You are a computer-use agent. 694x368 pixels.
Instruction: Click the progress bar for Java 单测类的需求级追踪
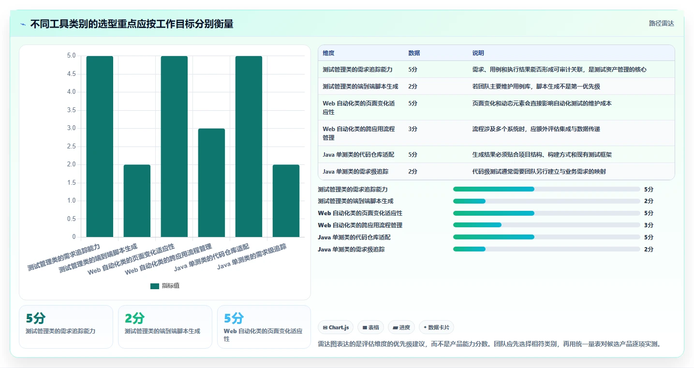(546, 250)
